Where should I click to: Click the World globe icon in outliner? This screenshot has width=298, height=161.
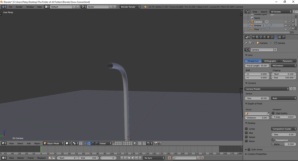pos(252,18)
